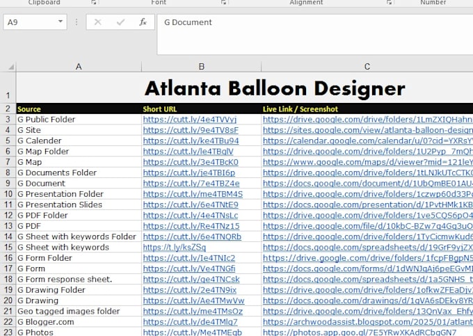This screenshot has width=473, height=336.
Task: Open short link cutt.ly/ke4TBu94
Action: (191, 141)
